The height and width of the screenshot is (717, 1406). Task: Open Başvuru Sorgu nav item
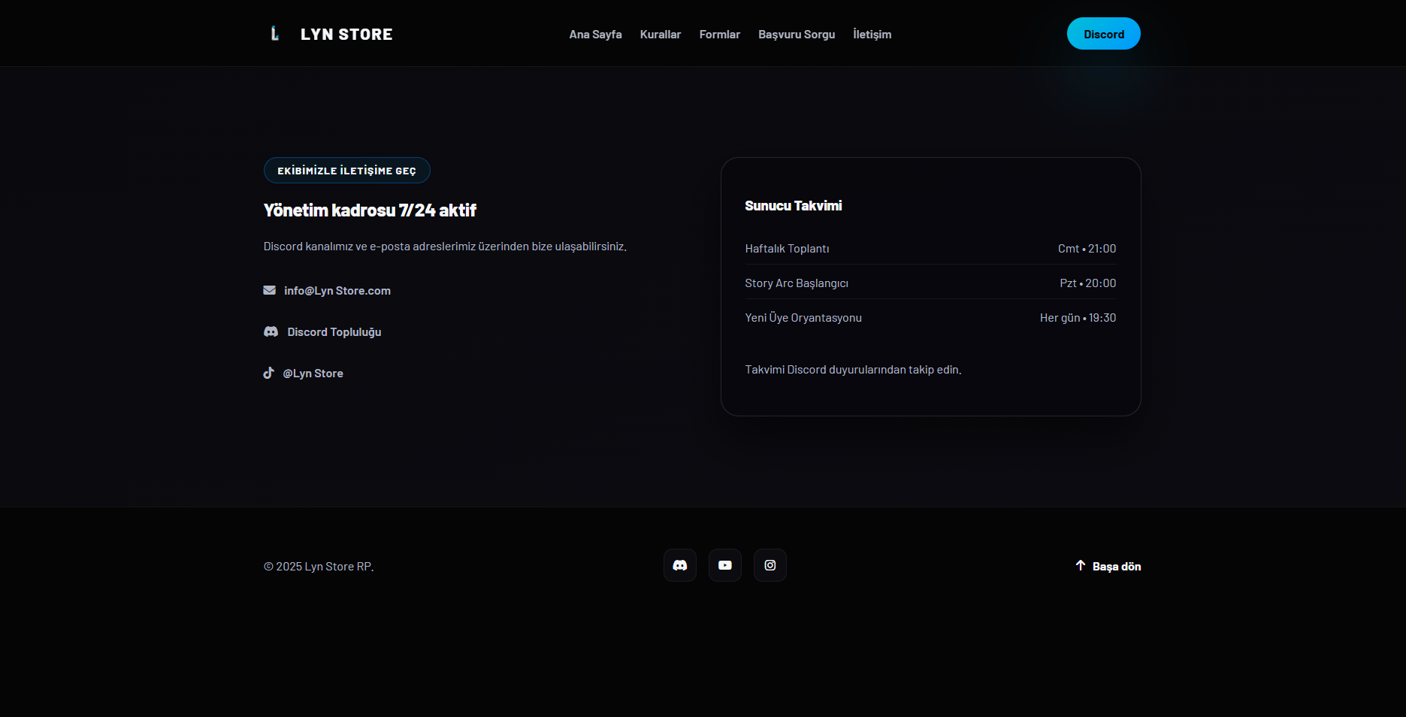796,35
